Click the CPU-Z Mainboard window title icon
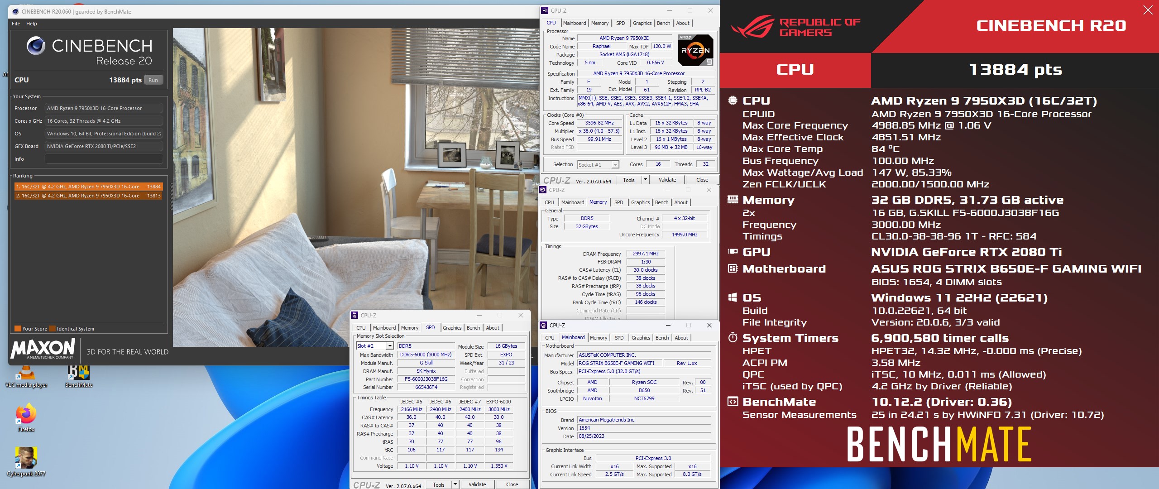 544,325
